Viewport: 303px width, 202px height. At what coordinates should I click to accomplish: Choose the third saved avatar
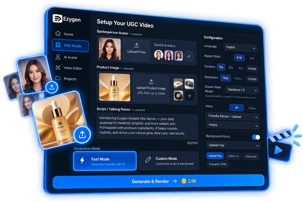179,56
